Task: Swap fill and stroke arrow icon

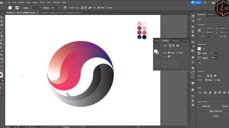Action: click(x=3, y=70)
